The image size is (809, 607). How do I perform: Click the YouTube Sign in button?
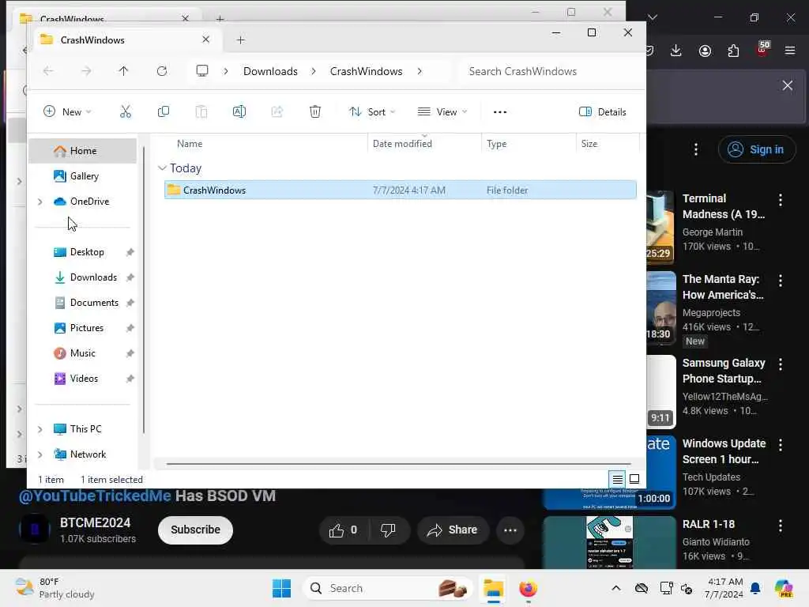pos(756,149)
